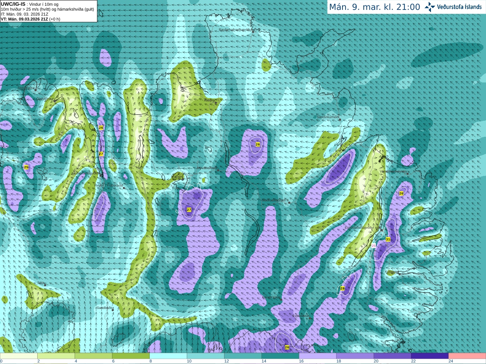This screenshot has height=364, width=486.
Task: Click the Akureyrarflugvöllur station label
Action: coord(86,173)
